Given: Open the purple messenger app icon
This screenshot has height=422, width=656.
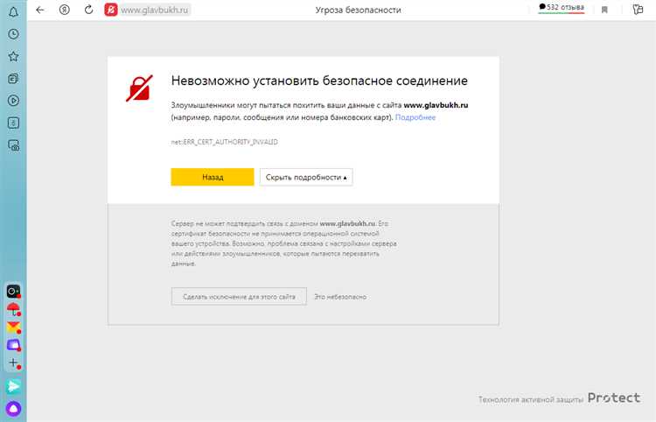Looking at the screenshot, I should point(13,345).
